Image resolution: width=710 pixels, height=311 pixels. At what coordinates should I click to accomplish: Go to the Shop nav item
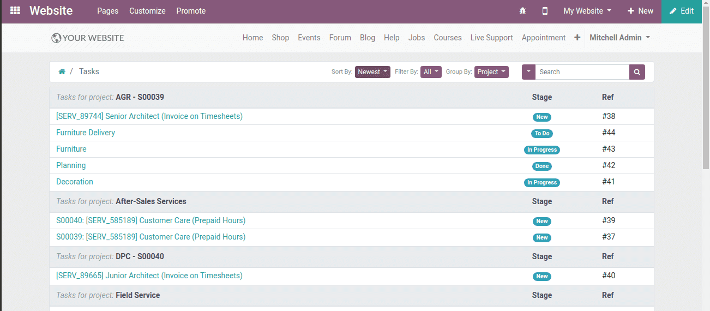pos(280,38)
